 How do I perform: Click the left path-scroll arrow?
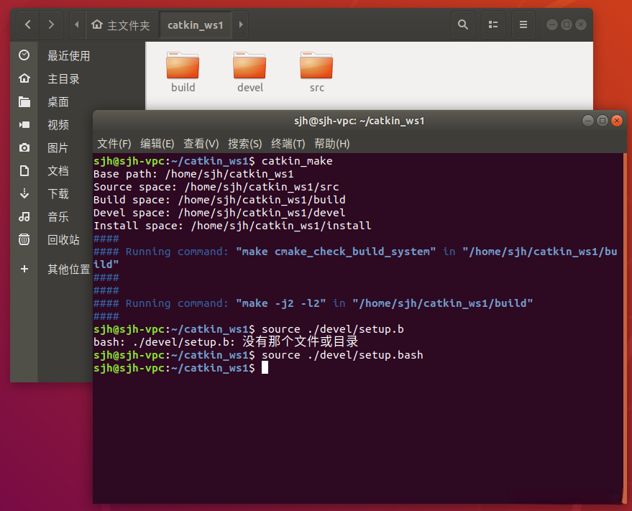tap(77, 24)
